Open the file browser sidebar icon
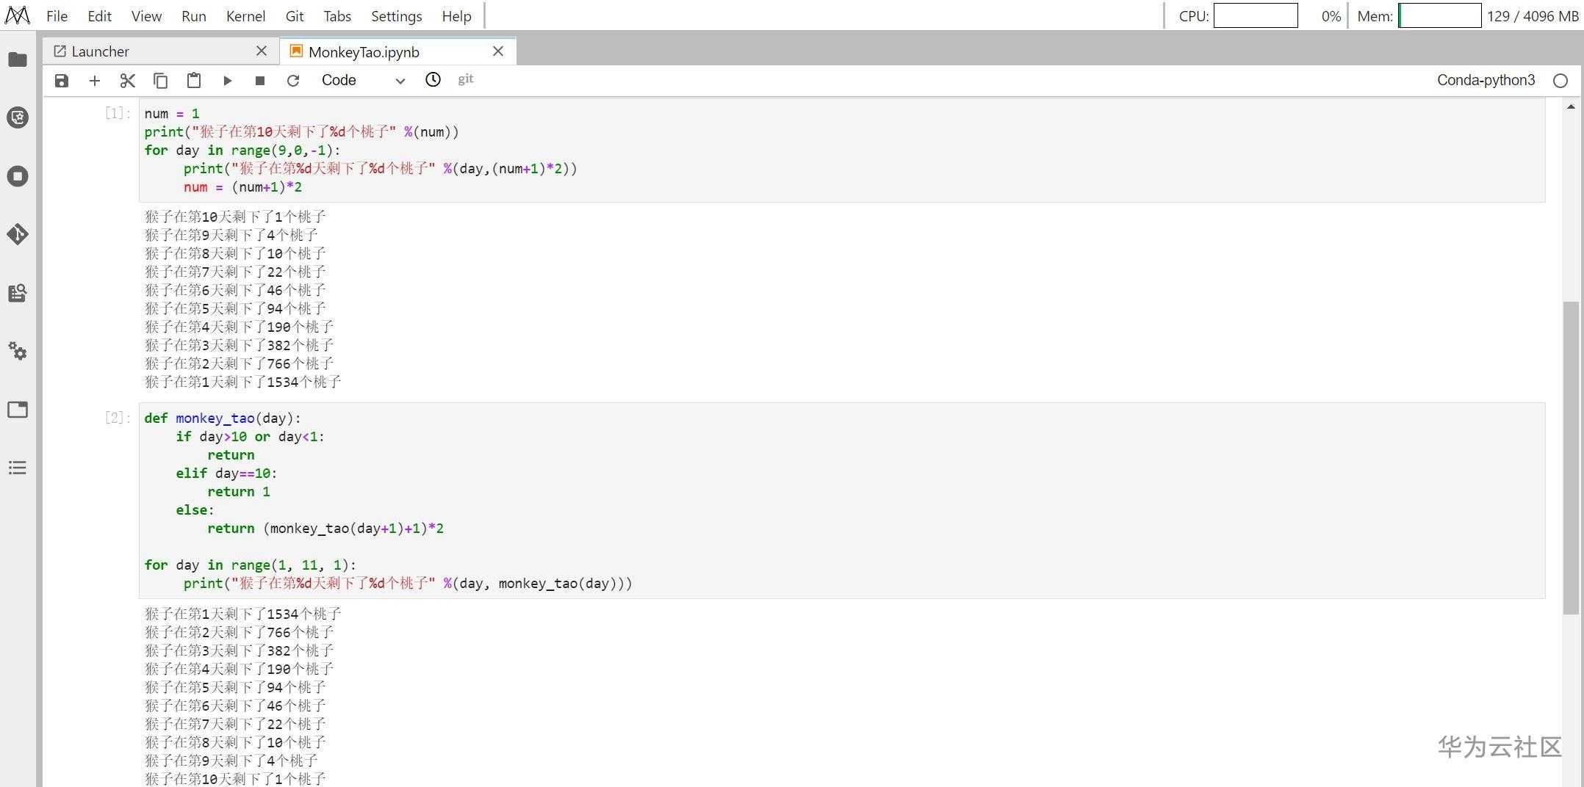This screenshot has height=787, width=1584. point(18,59)
